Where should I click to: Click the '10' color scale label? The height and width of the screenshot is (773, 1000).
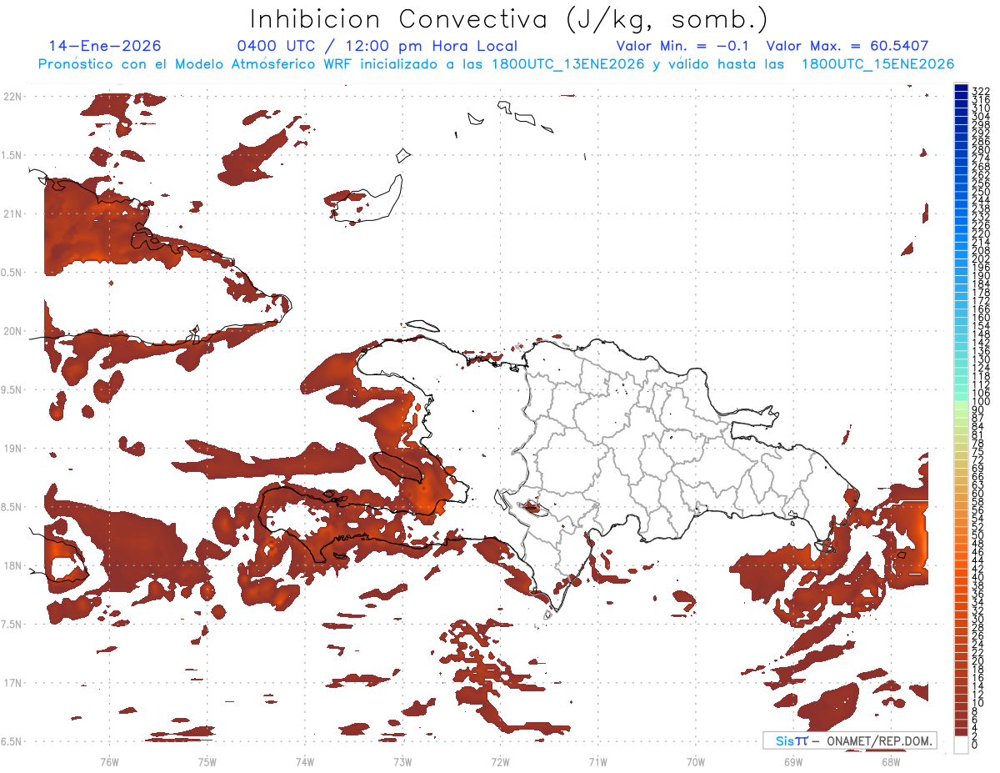pyautogui.click(x=977, y=703)
